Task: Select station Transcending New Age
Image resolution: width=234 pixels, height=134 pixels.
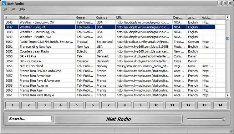Action: (35, 47)
